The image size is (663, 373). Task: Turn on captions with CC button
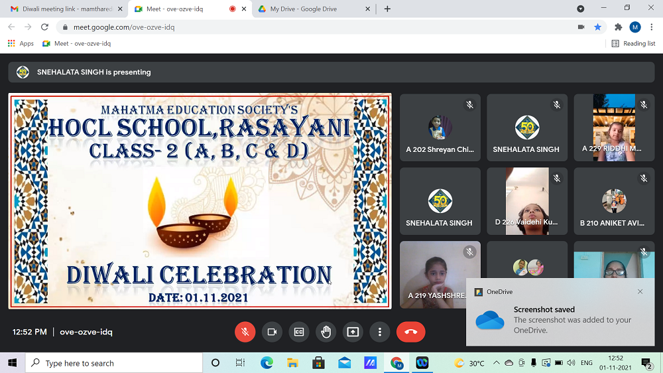point(299,332)
